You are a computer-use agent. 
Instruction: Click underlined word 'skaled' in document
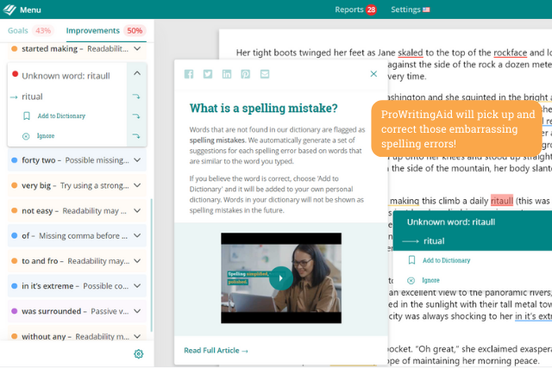point(411,53)
